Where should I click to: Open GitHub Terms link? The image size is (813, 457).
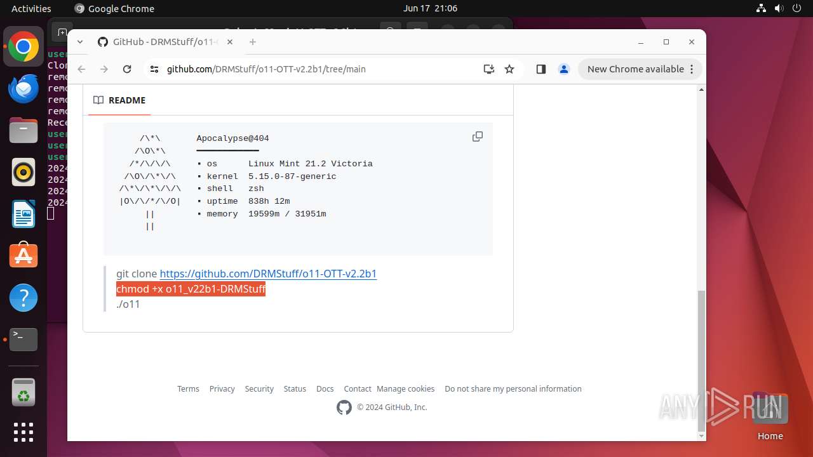[188, 389]
